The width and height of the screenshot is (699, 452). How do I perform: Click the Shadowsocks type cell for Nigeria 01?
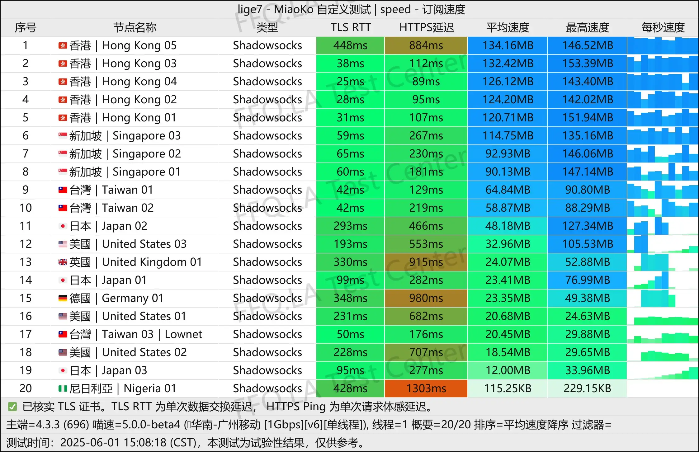pos(267,388)
